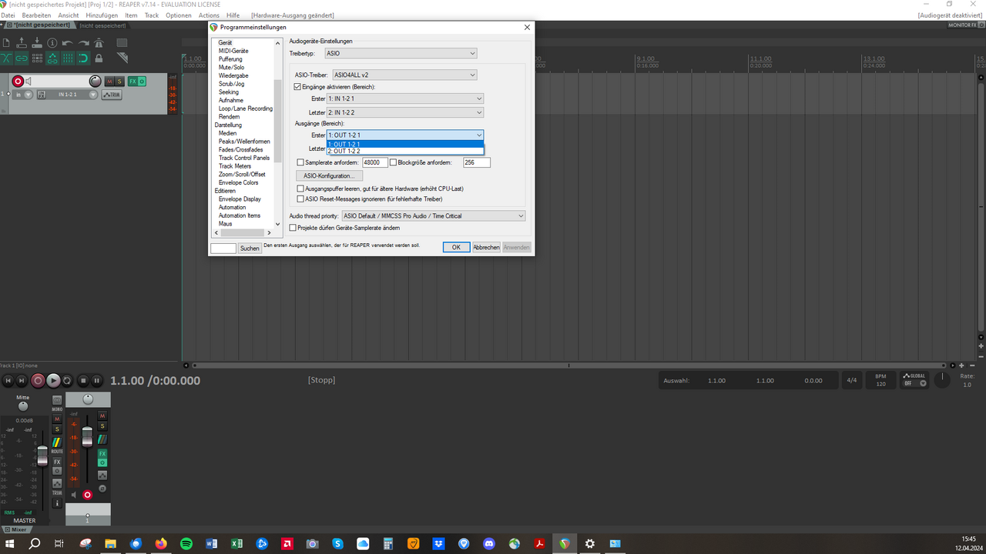This screenshot has width=986, height=554.
Task: Click the Redo arrow toolbar icon
Action: pos(83,43)
